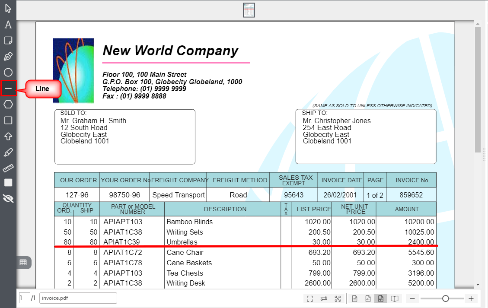Enable two-page book view mode
488x308 pixels.
tap(395, 298)
